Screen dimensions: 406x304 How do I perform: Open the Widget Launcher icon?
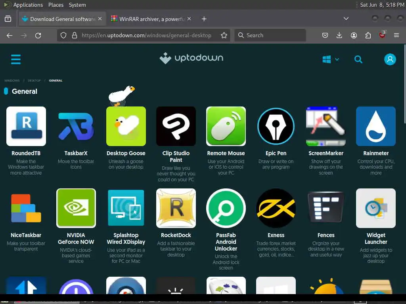[376, 208]
